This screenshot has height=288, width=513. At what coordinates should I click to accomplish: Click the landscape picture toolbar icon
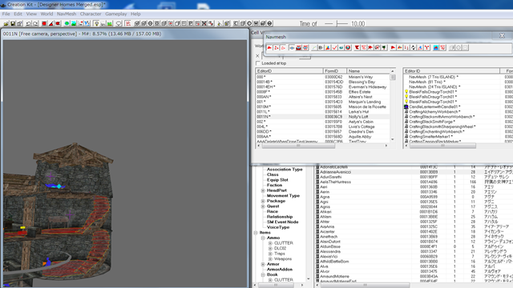tap(74, 23)
